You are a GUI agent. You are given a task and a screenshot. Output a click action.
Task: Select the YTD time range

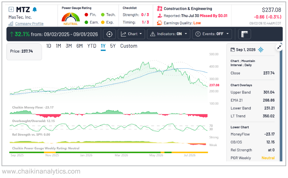coord(92,46)
